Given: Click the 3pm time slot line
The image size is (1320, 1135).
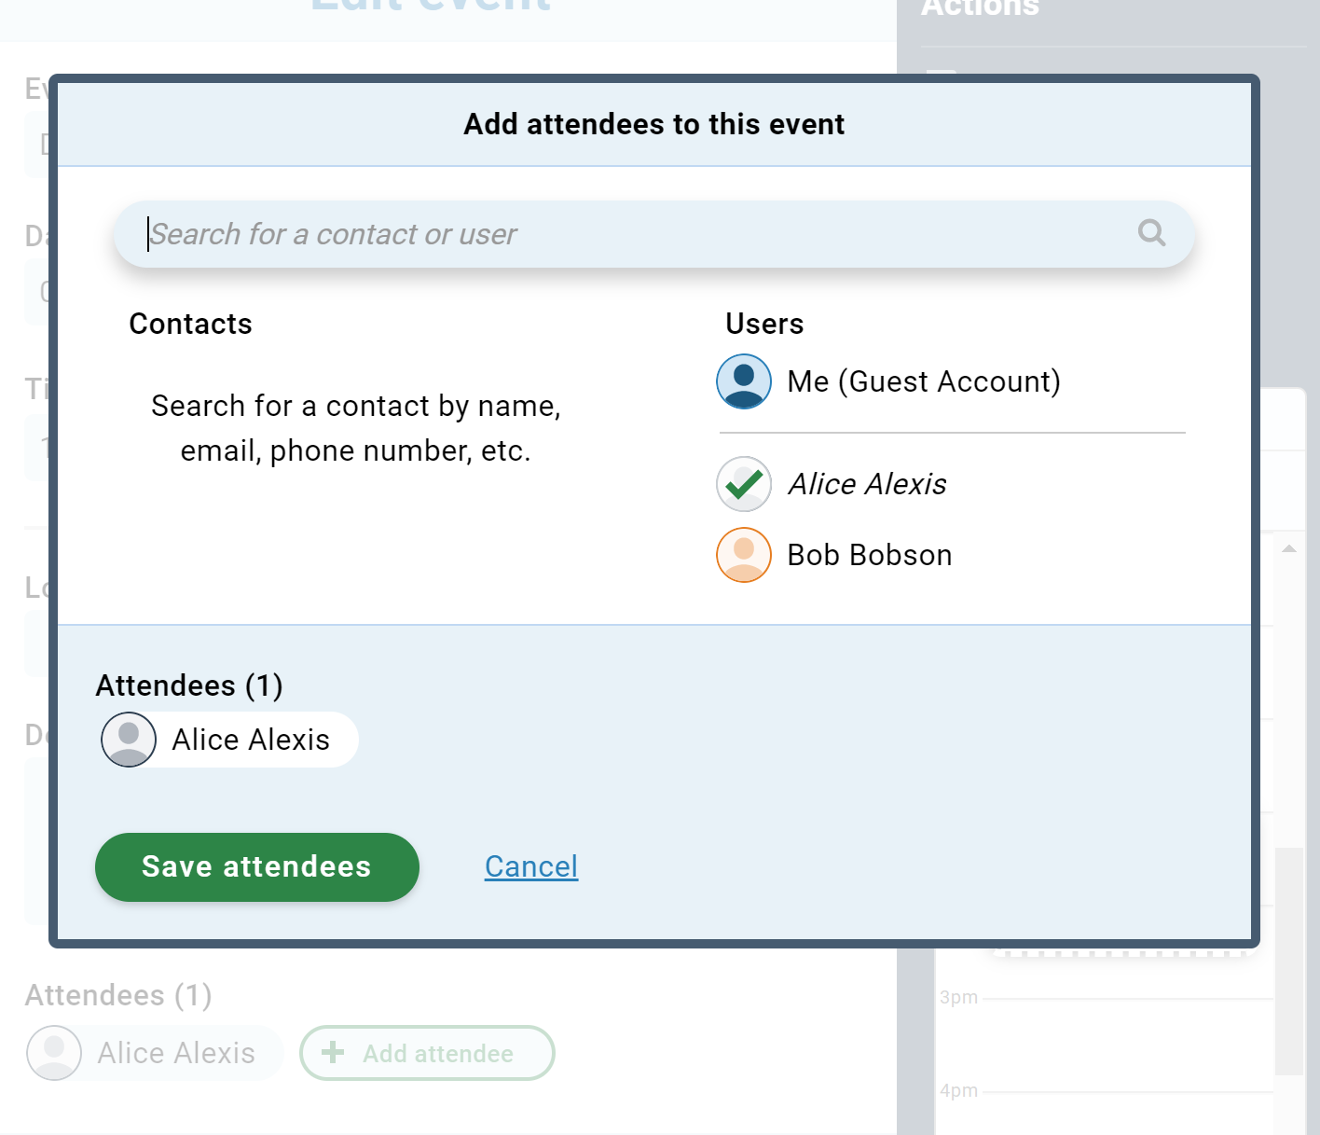Looking at the screenshot, I should click(x=1119, y=999).
